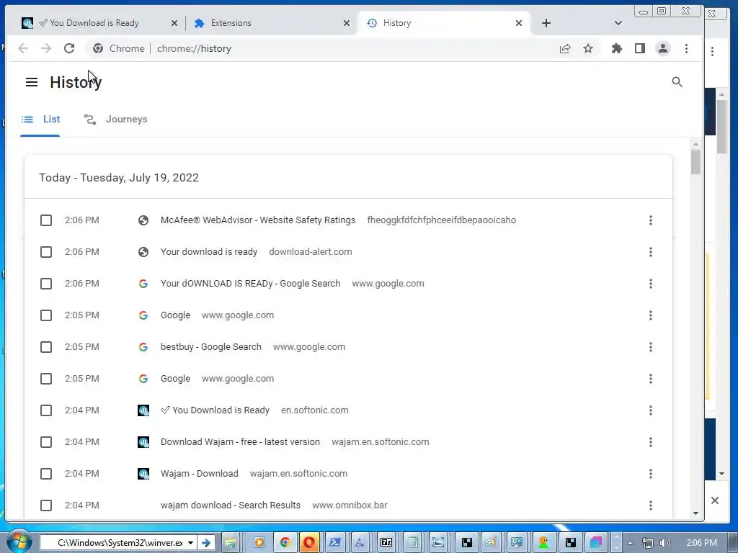Open three-dot menu in the background window
The height and width of the screenshot is (553, 738).
712,51
